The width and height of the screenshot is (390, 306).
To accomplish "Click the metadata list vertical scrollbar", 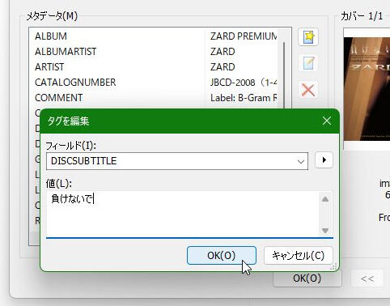I will (284, 75).
